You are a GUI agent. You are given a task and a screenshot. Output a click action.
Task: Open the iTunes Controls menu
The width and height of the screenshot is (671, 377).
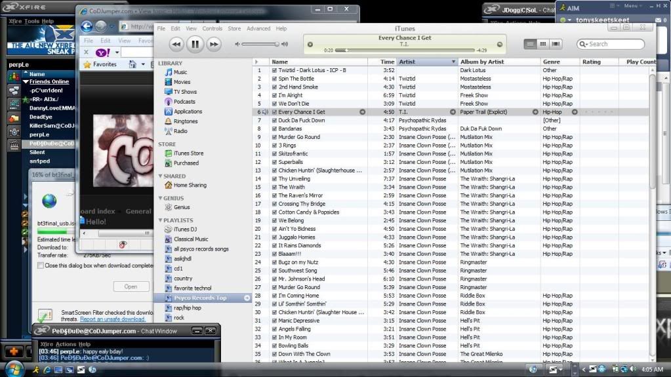(213, 29)
